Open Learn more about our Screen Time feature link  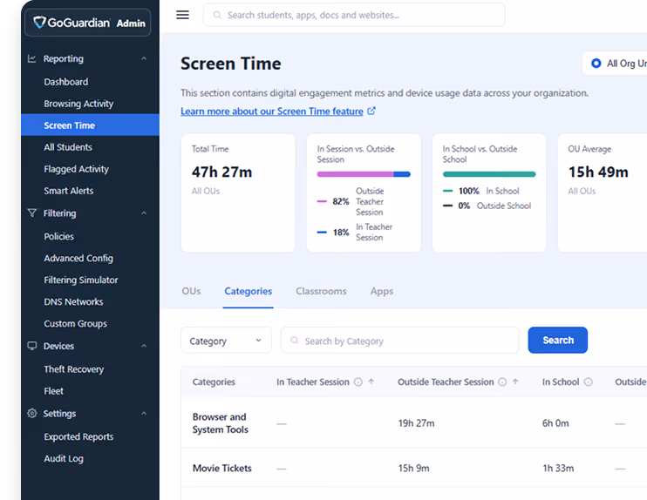[272, 111]
